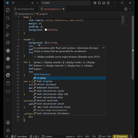Open the Explorer view in activity bar
This screenshot has height=138, width=138.
(x=8, y=10)
